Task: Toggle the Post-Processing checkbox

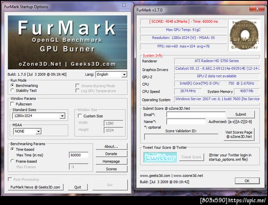Action: [x=10, y=179]
